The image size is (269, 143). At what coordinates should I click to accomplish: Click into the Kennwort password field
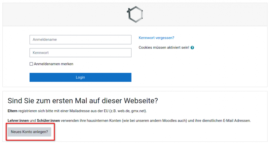coord(80,53)
